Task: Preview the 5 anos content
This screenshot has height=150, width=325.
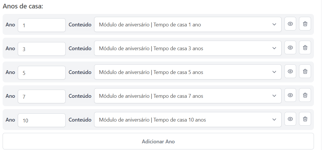Action: pos(290,72)
